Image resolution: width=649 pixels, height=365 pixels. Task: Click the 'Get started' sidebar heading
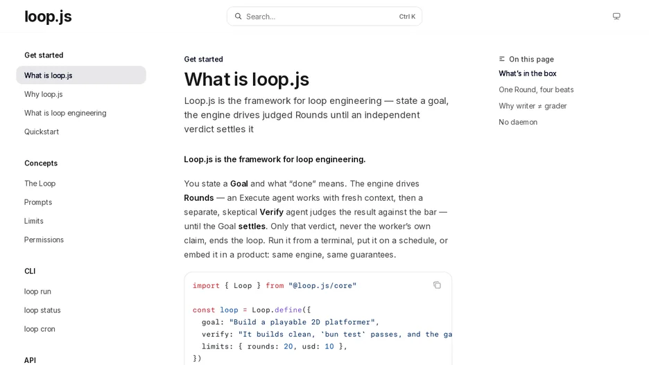44,55
